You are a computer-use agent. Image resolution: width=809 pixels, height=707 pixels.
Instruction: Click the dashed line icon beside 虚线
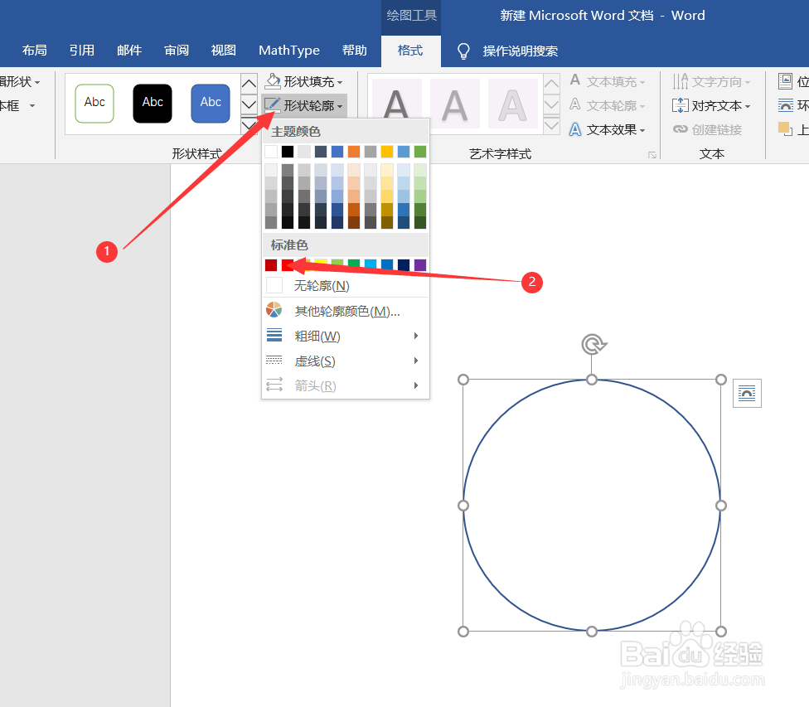(274, 361)
